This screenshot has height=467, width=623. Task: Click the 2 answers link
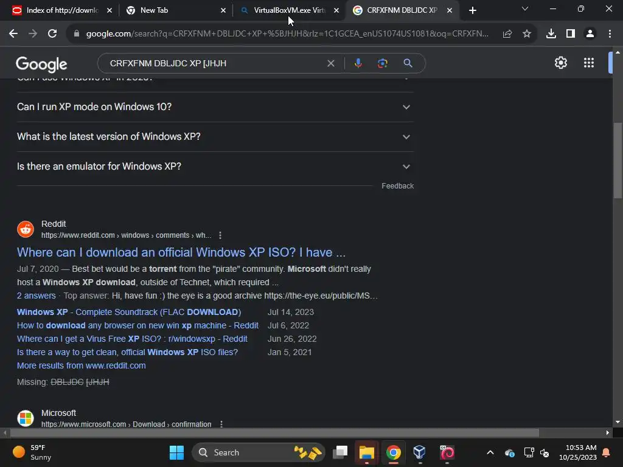point(36,296)
